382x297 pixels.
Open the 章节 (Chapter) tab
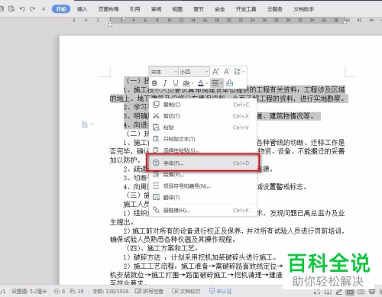(x=199, y=9)
